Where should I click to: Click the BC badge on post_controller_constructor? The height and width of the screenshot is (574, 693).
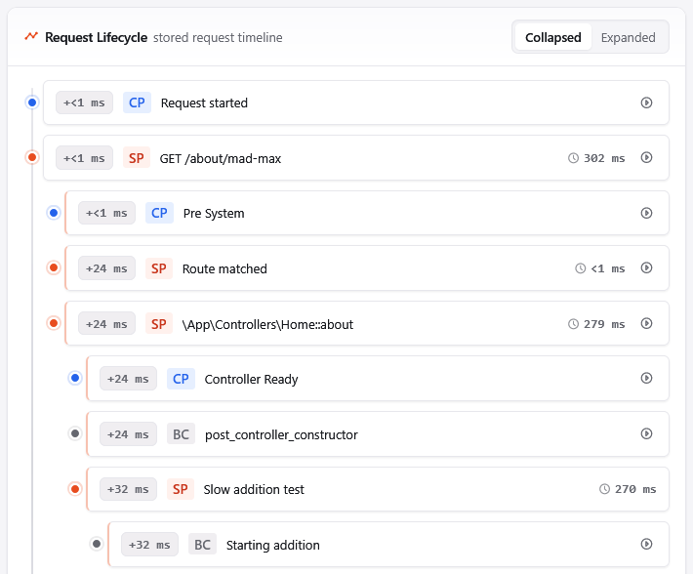pos(181,434)
